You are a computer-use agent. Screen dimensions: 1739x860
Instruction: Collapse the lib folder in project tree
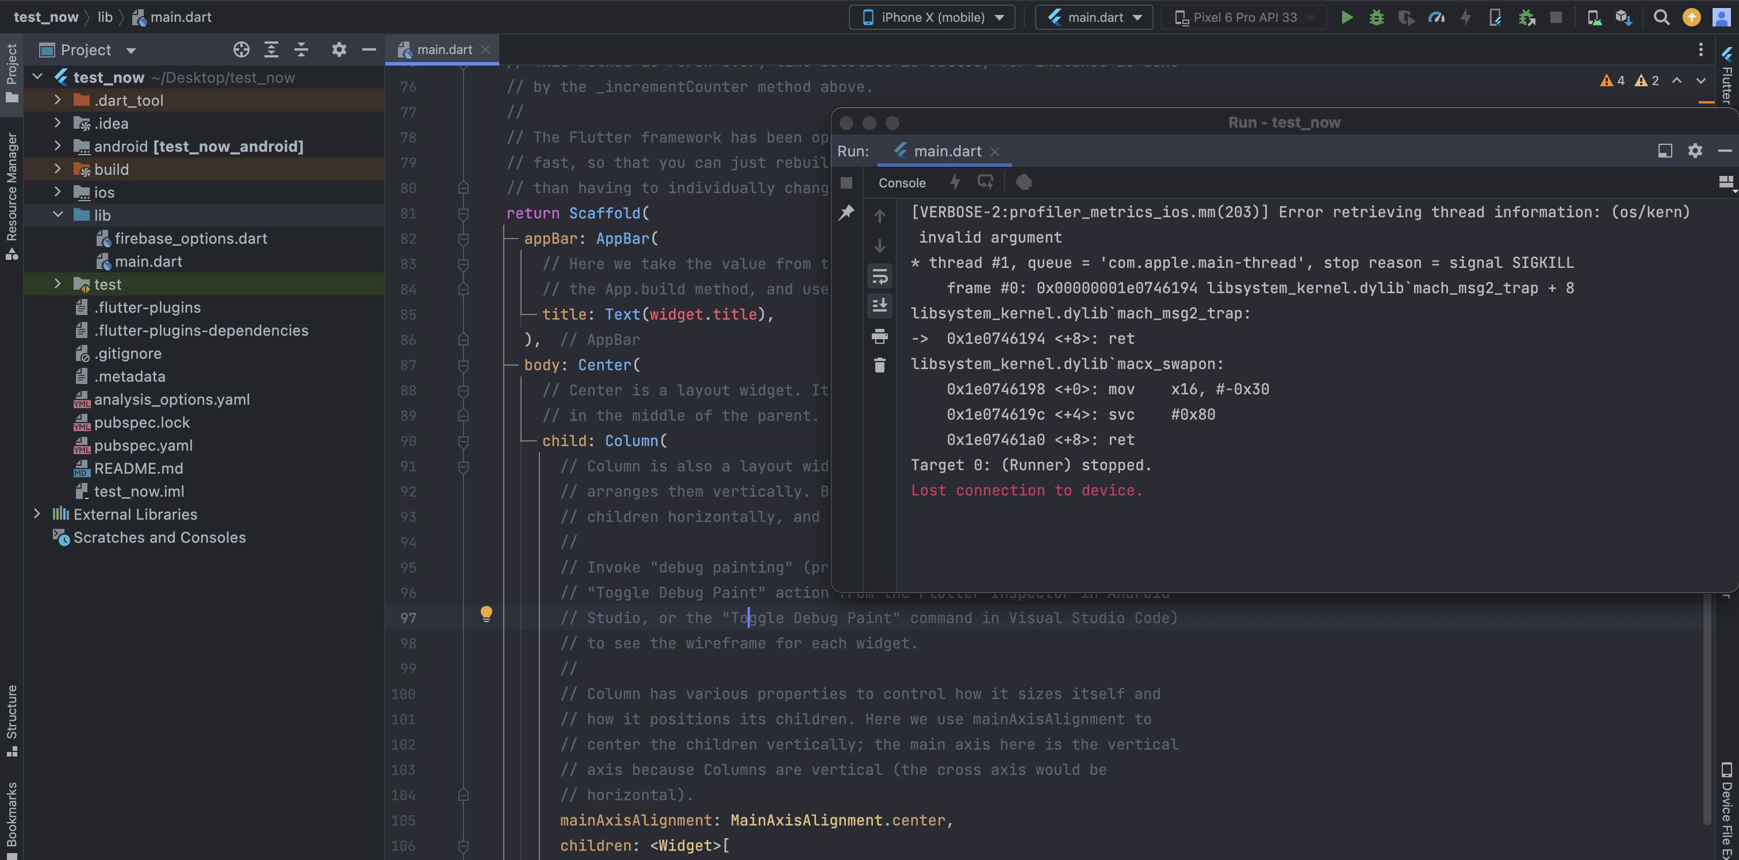58,214
